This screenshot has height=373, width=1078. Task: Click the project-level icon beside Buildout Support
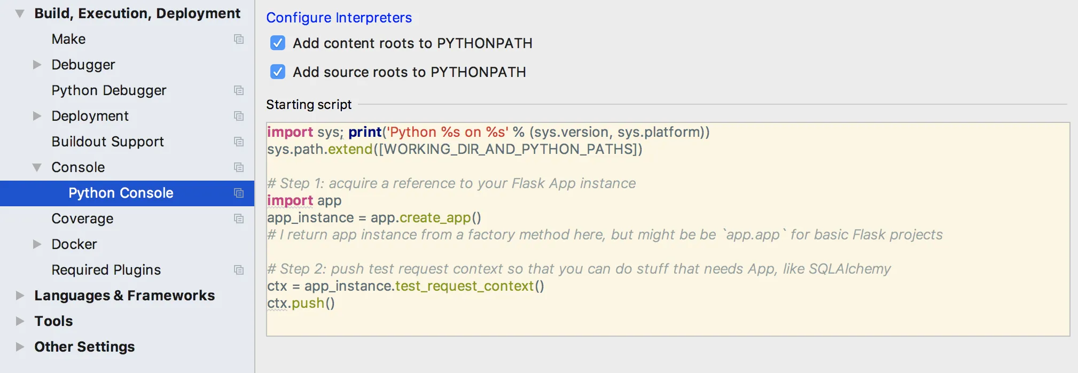click(x=239, y=142)
